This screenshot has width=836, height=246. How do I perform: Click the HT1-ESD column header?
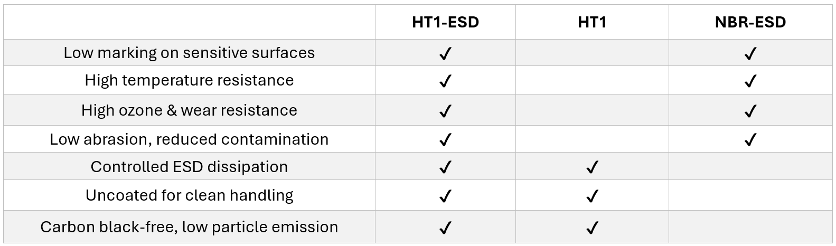point(445,22)
